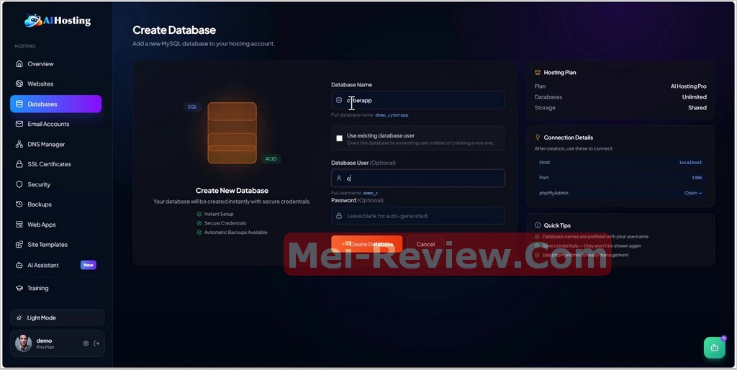Open phpMyAdmin link
737x370 pixels.
[693, 193]
